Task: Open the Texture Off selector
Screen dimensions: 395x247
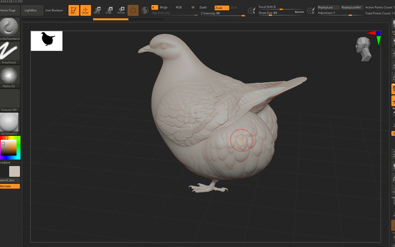Action: [10, 100]
